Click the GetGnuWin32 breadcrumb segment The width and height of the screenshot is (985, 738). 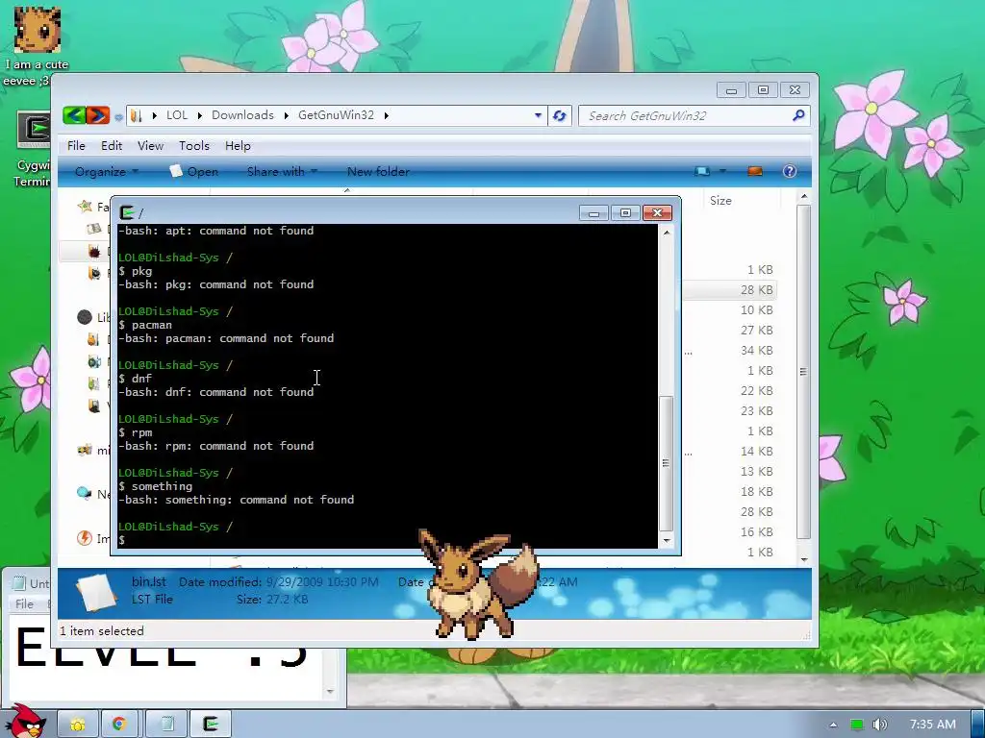coord(336,115)
